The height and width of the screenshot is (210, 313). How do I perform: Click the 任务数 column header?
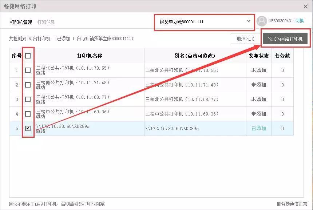coord(282,56)
